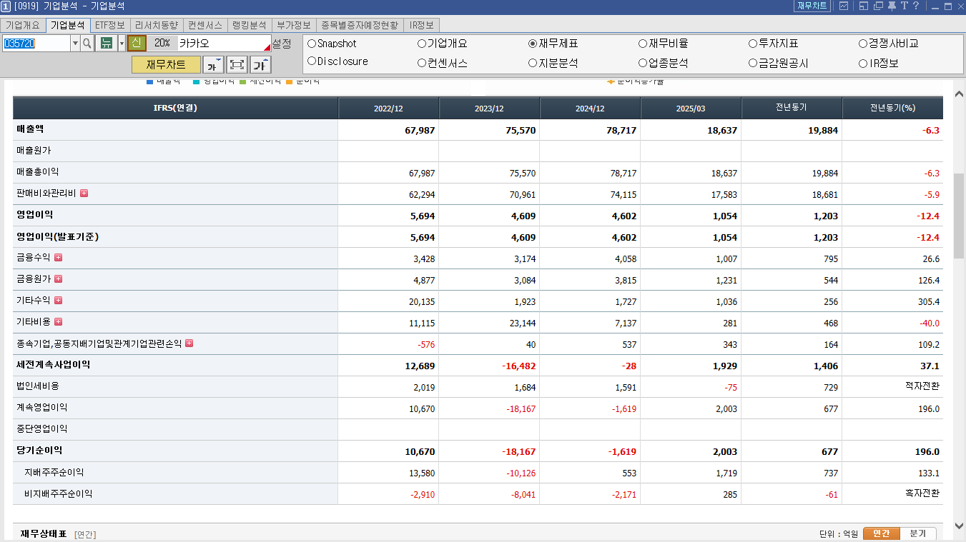Click the green 뉴 news icon
The image size is (966, 542).
point(107,44)
